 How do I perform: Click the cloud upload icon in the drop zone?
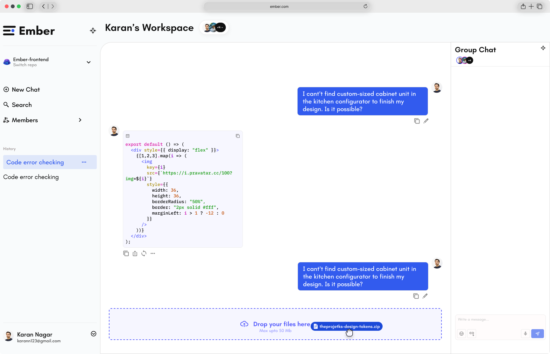tap(244, 324)
